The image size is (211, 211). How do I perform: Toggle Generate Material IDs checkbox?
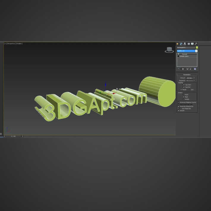tap(178, 106)
